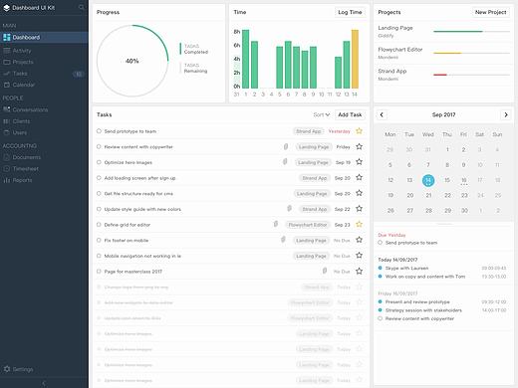Go to previous month in calendar

coord(382,114)
